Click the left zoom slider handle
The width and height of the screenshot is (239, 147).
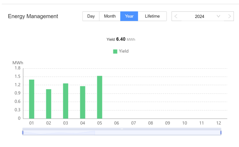tap(23, 133)
